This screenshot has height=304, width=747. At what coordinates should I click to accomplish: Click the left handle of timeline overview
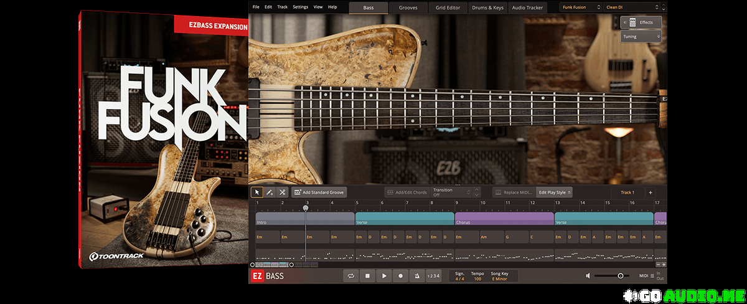coord(253,265)
